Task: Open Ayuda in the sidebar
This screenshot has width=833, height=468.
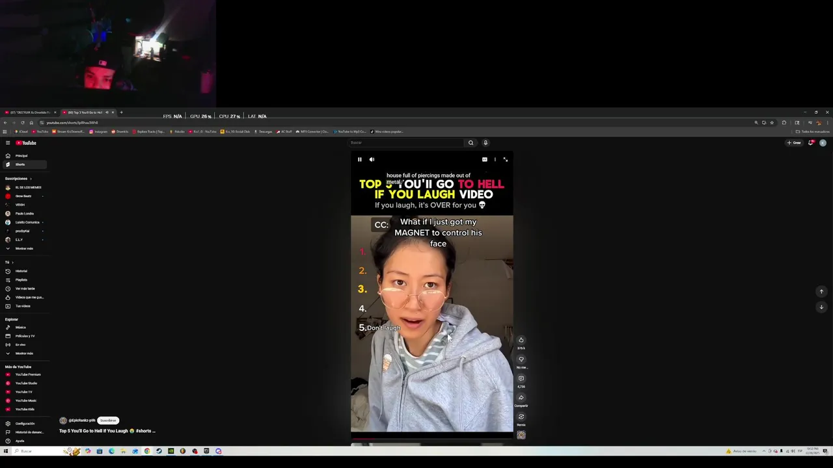Action: tap(25, 441)
